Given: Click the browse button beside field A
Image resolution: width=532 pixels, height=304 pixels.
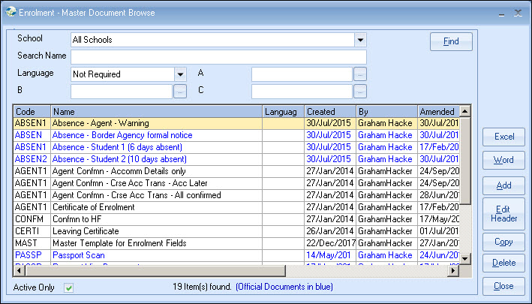Looking at the screenshot, I should [360, 74].
